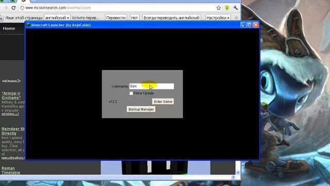Open the ARSENAL.LT link
This screenshot has height=186, width=330.
pos(10,114)
